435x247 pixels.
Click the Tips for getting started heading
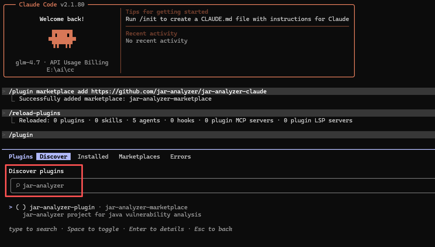click(x=167, y=12)
